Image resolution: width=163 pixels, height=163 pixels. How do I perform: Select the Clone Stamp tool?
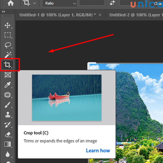(x=8, y=115)
